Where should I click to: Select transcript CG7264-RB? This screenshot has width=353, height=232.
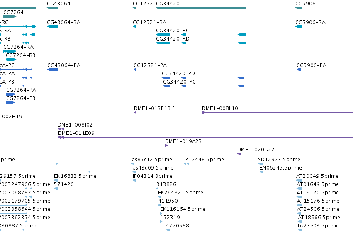tap(20, 55)
